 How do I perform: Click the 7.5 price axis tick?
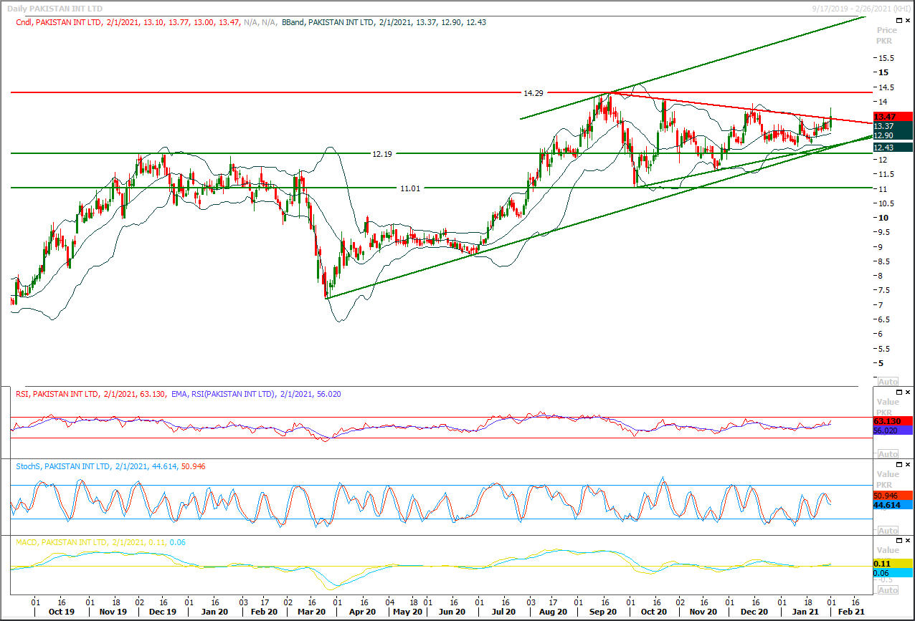click(883, 290)
